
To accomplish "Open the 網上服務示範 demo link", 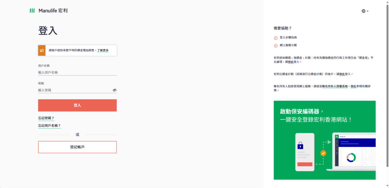I will [x=288, y=45].
